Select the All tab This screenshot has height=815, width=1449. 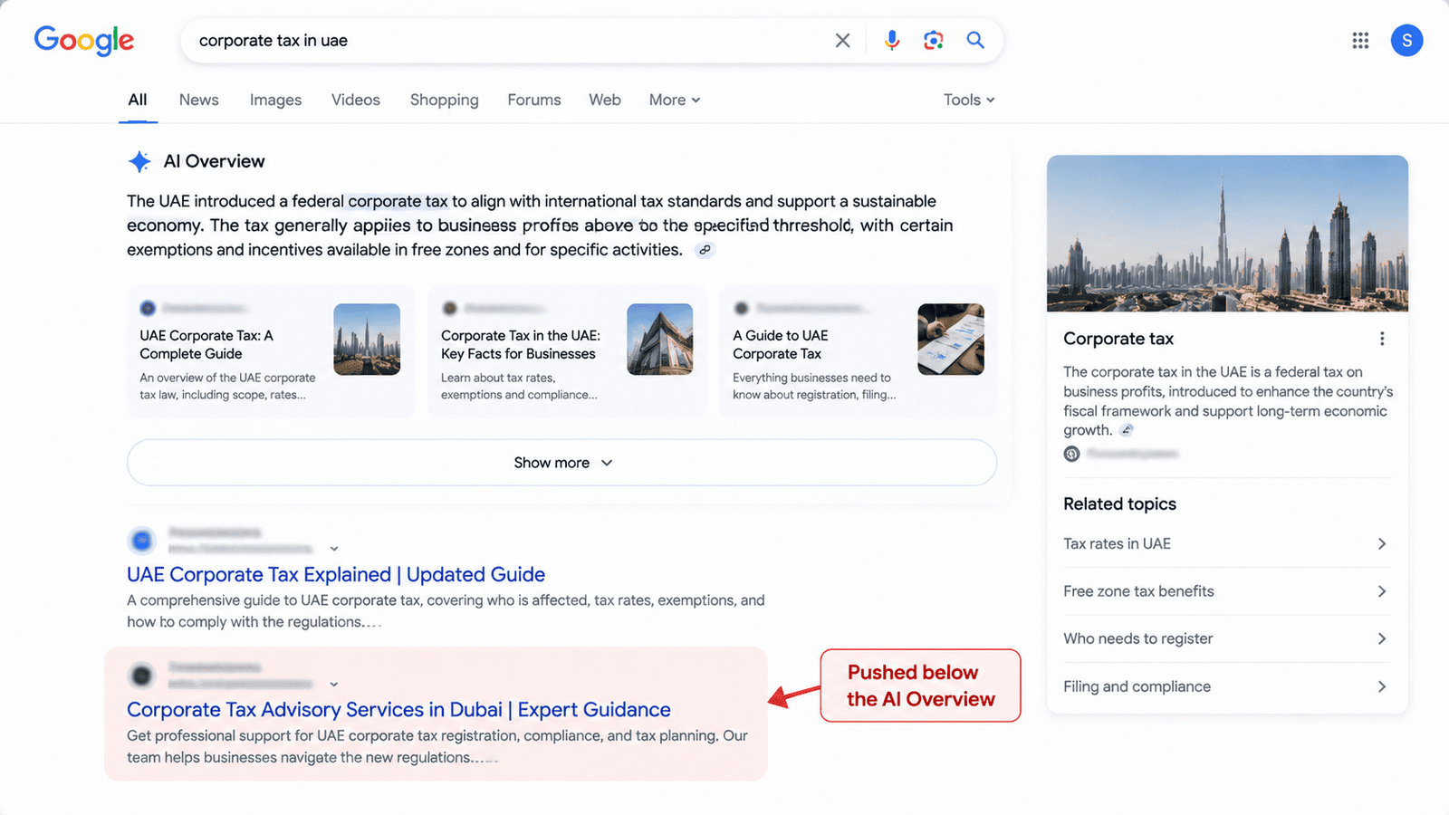pos(138,100)
